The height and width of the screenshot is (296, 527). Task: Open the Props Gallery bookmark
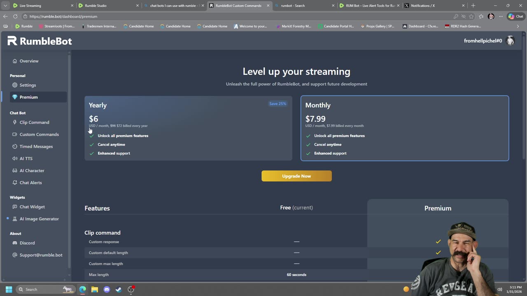pos(377,26)
